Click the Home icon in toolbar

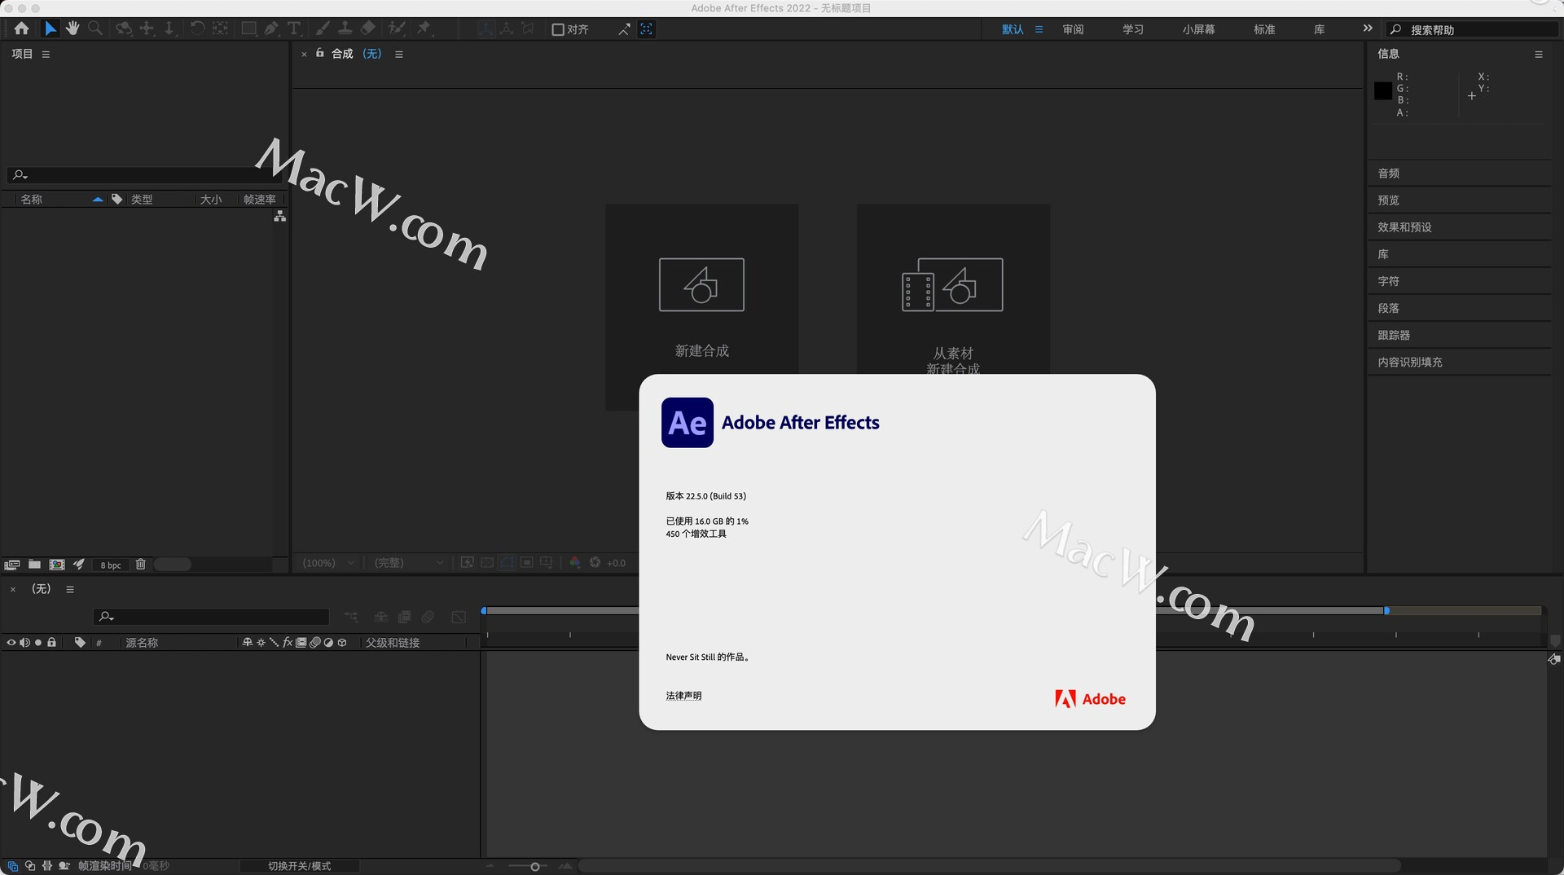point(21,29)
